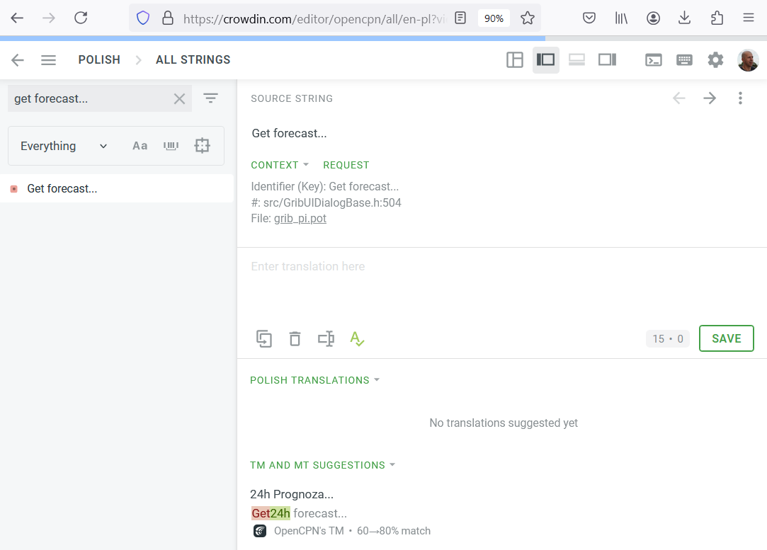Save page to Pocket

click(x=589, y=18)
